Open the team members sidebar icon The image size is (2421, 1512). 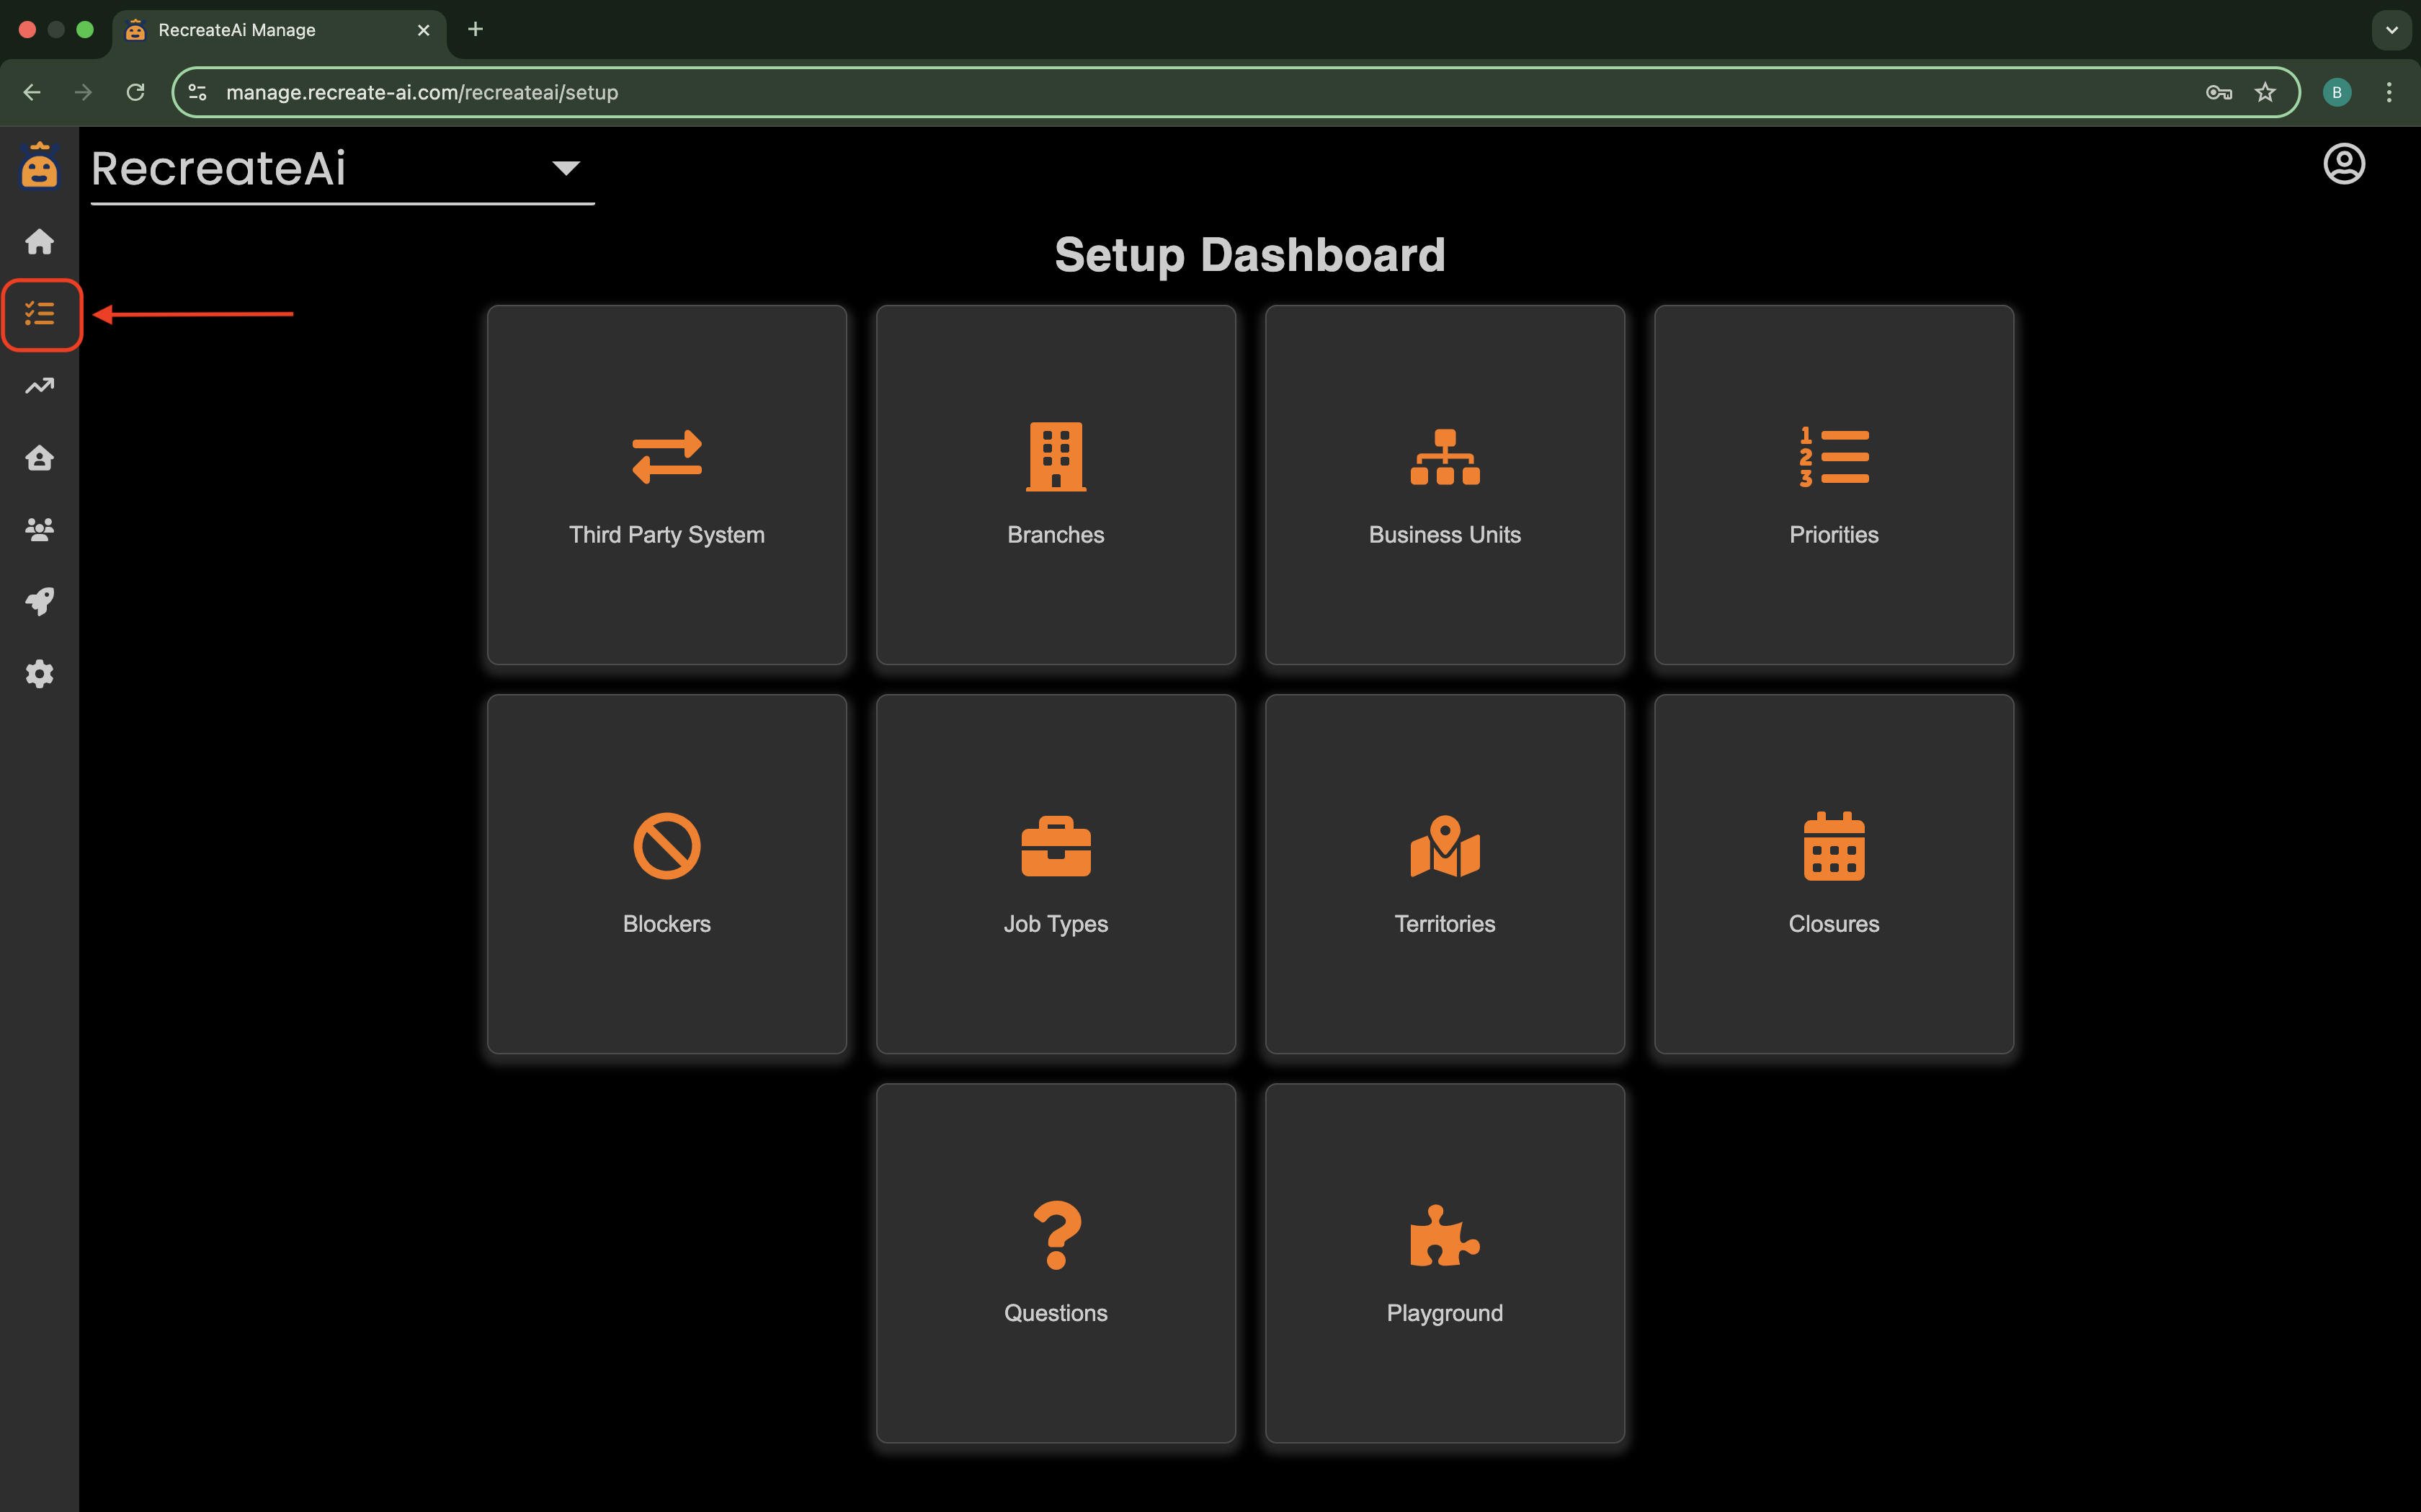pos(40,530)
